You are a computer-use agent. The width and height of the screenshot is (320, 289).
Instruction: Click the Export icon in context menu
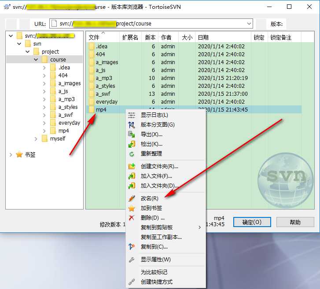132,134
